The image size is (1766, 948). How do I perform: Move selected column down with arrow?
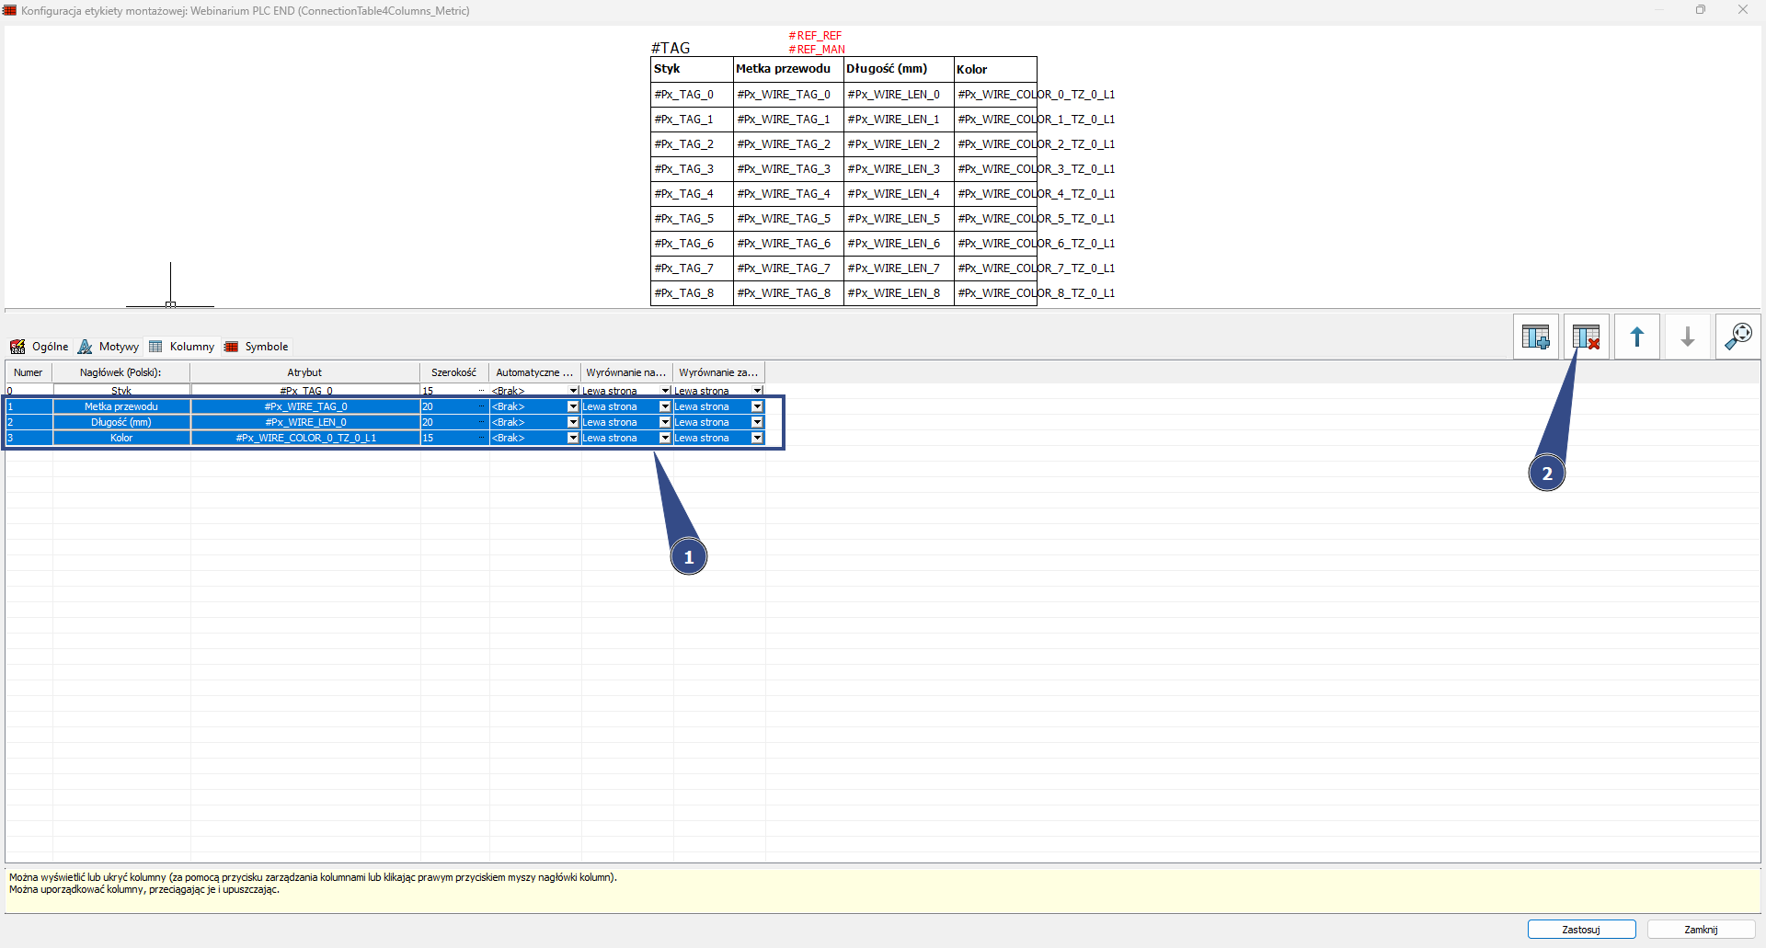1687,337
